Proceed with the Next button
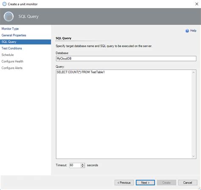The image size is (201, 190). pyautogui.click(x=145, y=182)
